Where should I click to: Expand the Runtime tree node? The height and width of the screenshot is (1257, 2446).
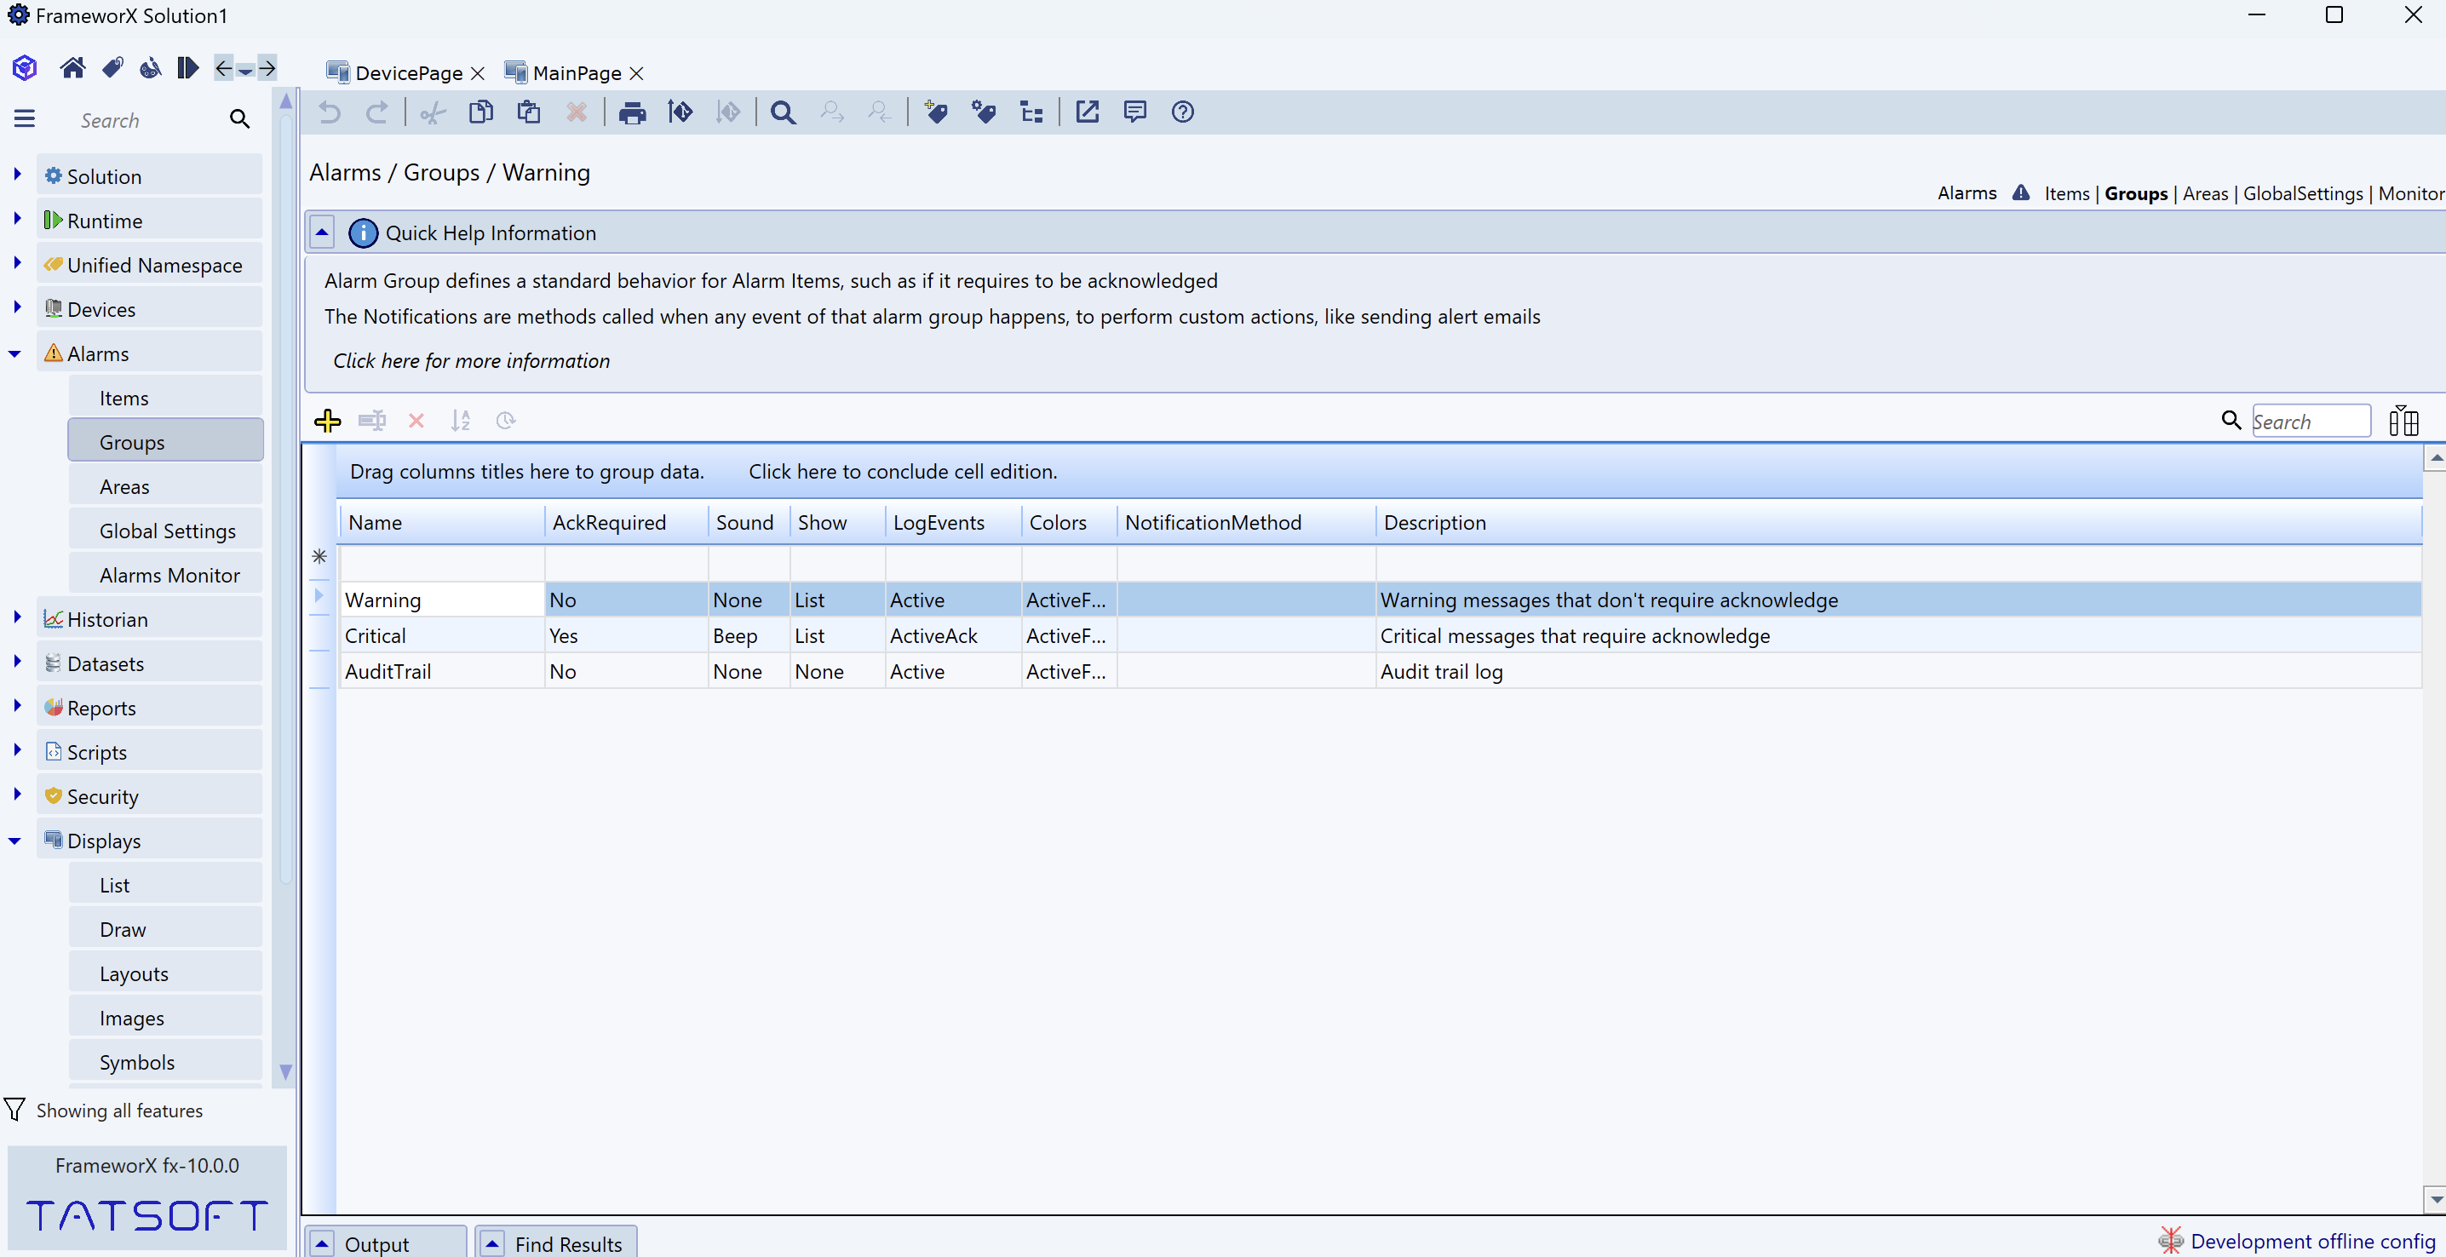click(x=17, y=218)
